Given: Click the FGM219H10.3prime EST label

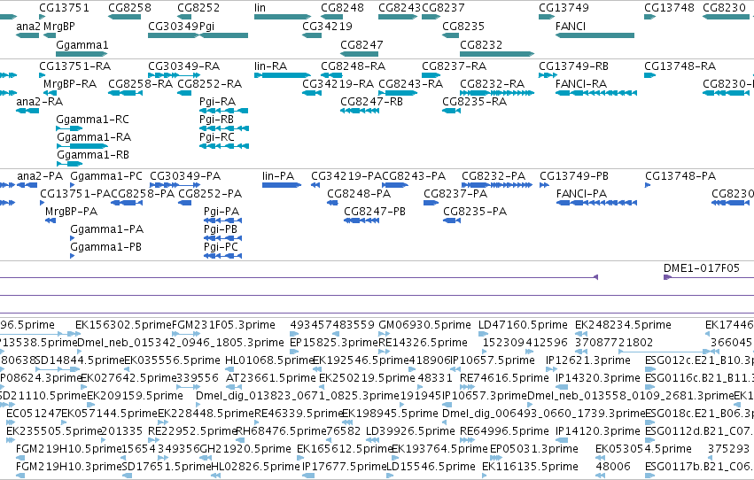Looking at the screenshot, I should [x=69, y=467].
